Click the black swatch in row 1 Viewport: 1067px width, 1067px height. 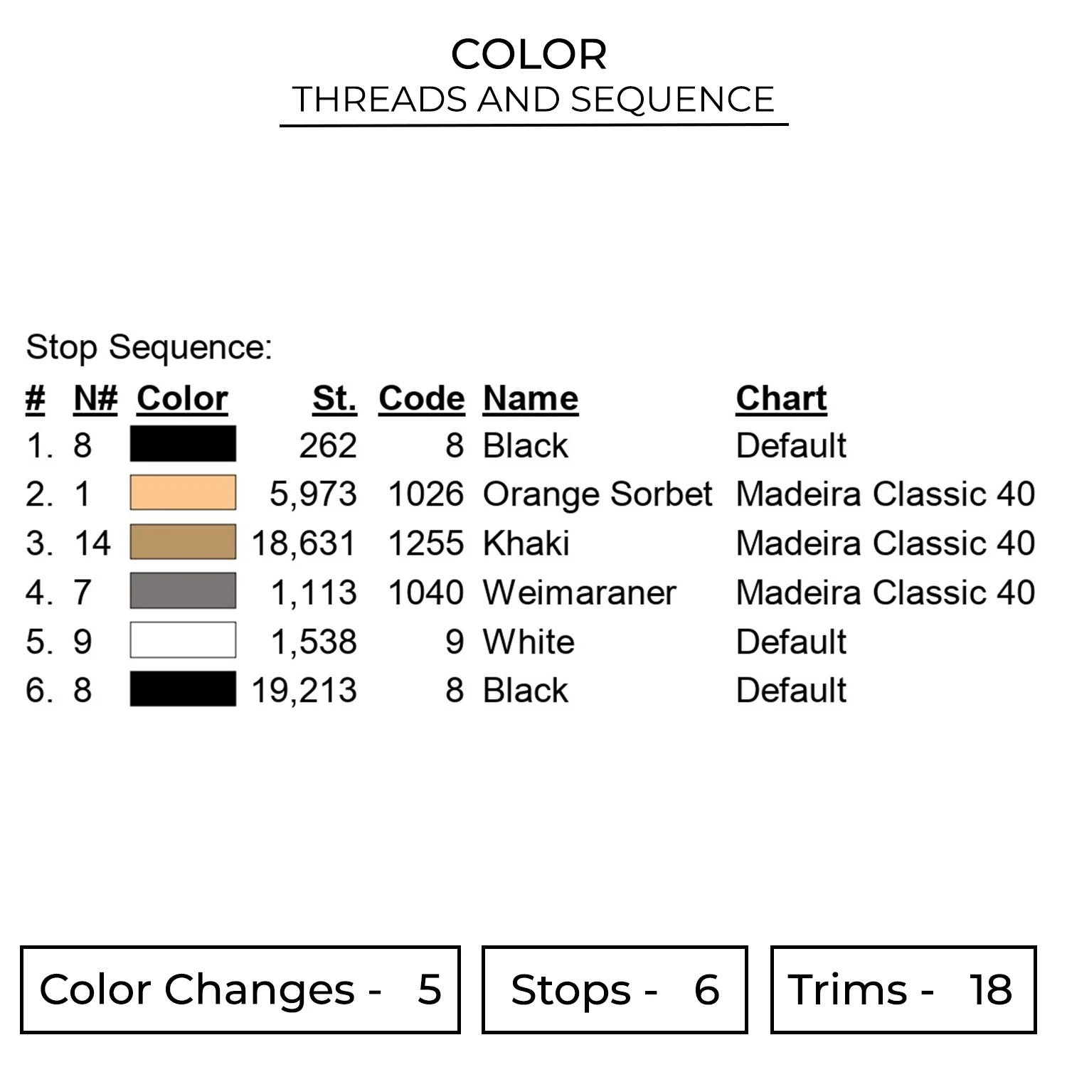183,445
